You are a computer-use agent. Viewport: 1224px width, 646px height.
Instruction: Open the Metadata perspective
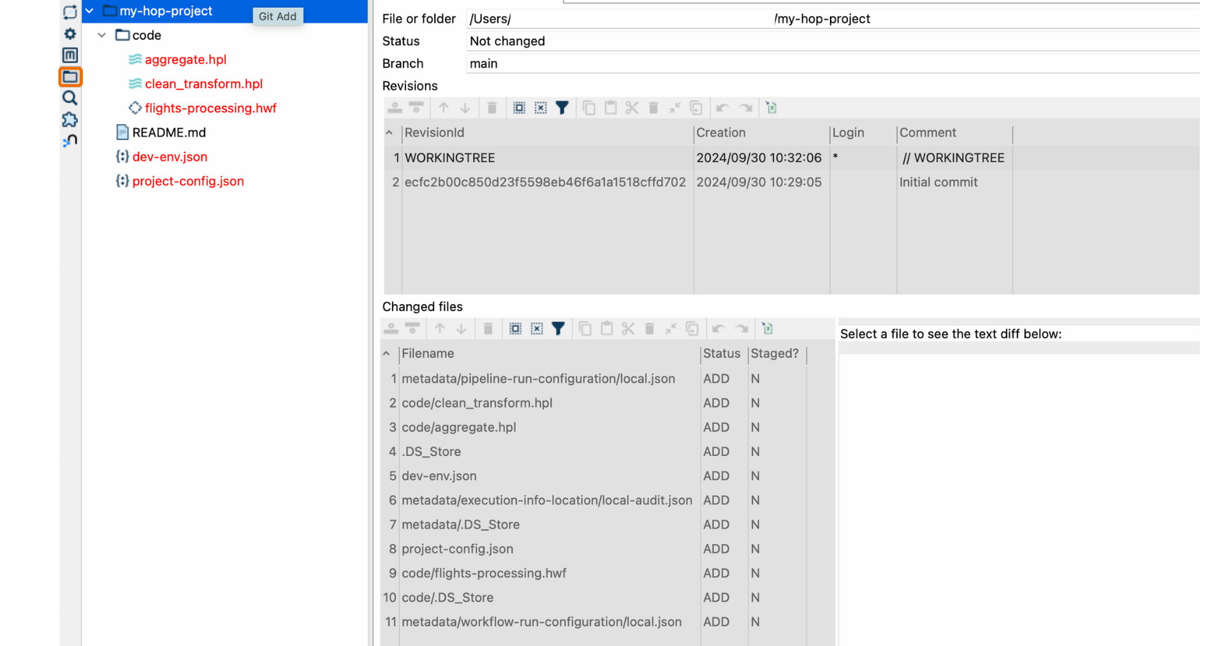tap(69, 55)
